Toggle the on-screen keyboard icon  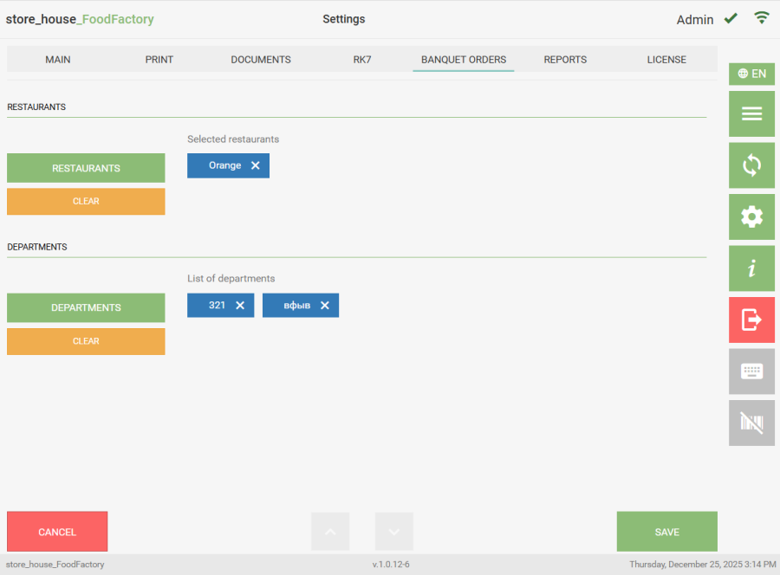[x=751, y=371]
